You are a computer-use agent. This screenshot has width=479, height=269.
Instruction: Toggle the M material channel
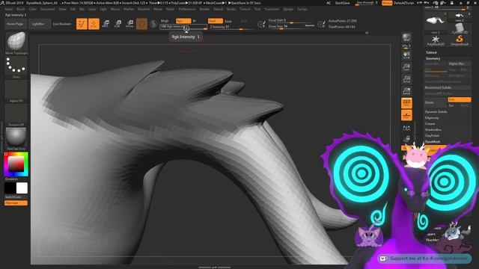click(x=194, y=21)
